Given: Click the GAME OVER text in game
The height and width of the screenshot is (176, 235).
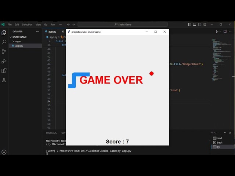Looking at the screenshot, I should click(111, 80).
